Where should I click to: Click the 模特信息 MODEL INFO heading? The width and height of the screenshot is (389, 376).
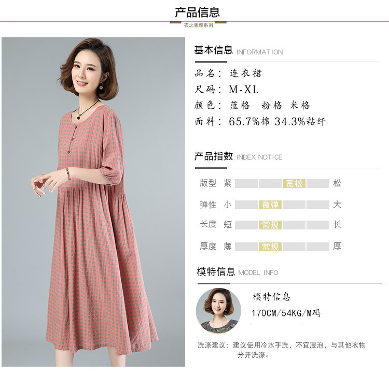(238, 272)
